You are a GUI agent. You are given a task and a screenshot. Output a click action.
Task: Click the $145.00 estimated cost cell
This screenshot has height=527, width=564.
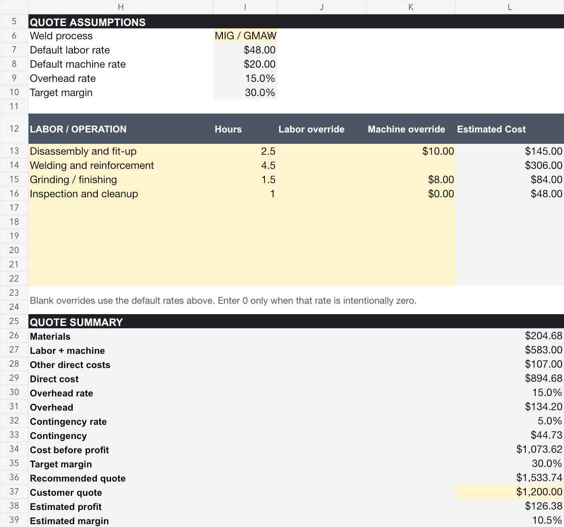pos(510,151)
